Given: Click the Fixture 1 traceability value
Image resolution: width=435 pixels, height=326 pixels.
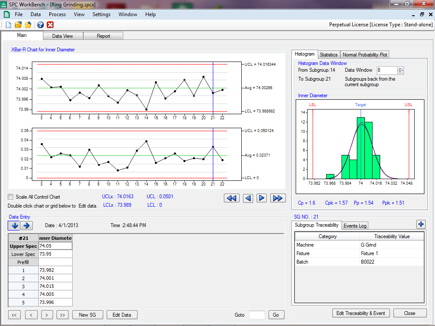Looking at the screenshot, I should (x=391, y=253).
